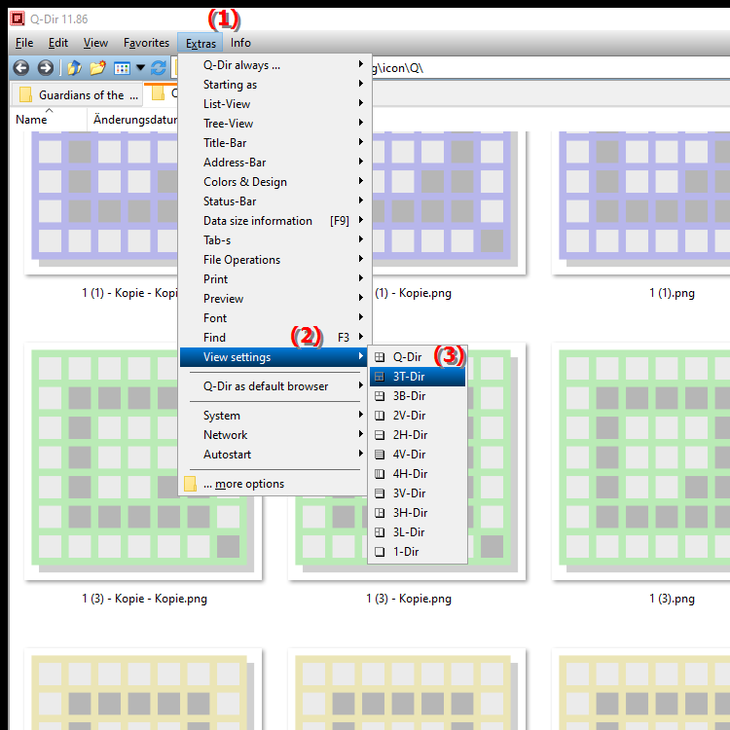Image resolution: width=730 pixels, height=730 pixels.
Task: Click the 1-Dir single pane icon
Action: pos(380,552)
